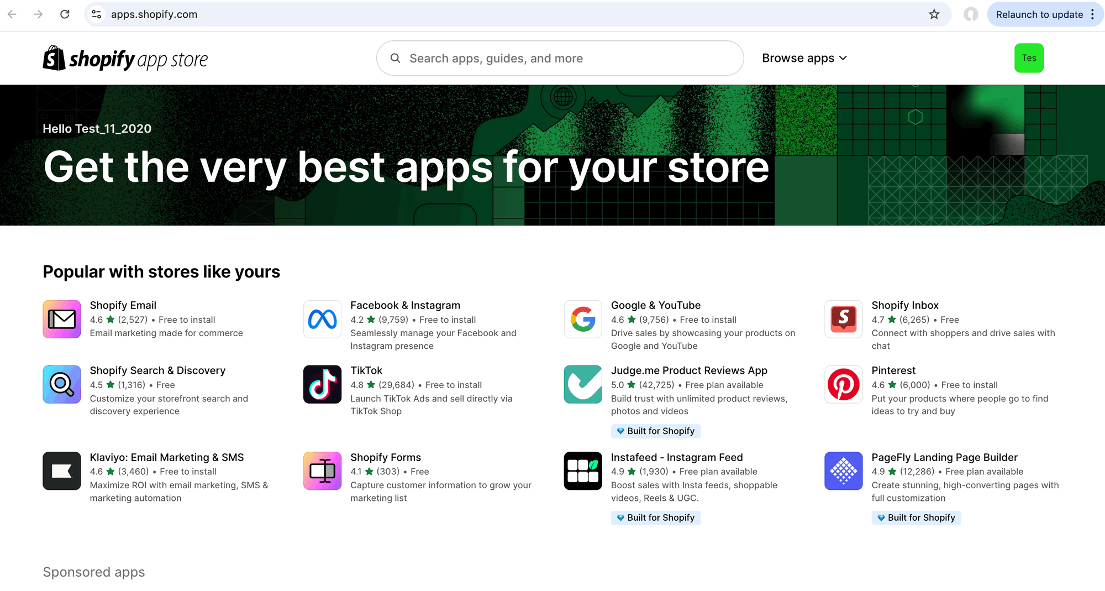Click the Shopify Email app icon
The height and width of the screenshot is (591, 1105).
point(62,319)
